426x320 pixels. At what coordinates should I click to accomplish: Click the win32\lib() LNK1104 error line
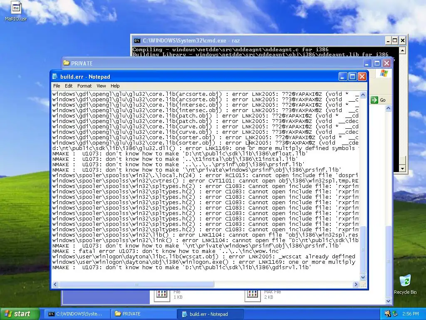(x=206, y=235)
